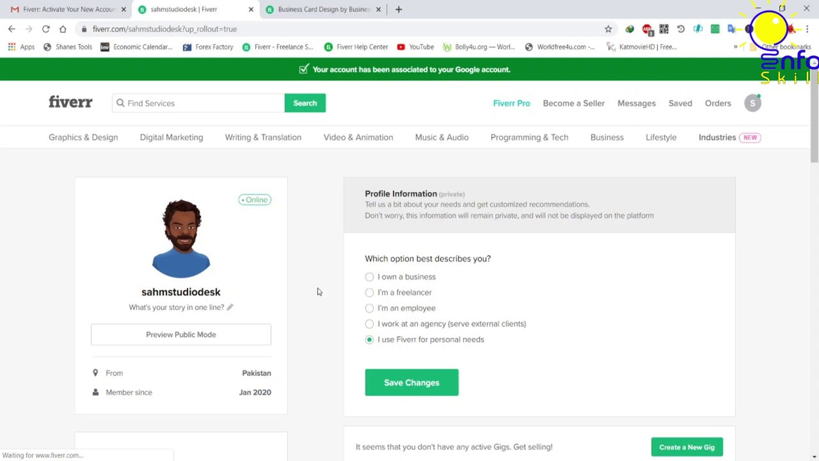Viewport: 819px width, 461px height.
Task: Open Chrome's three-dot menu
Action: coord(807,29)
